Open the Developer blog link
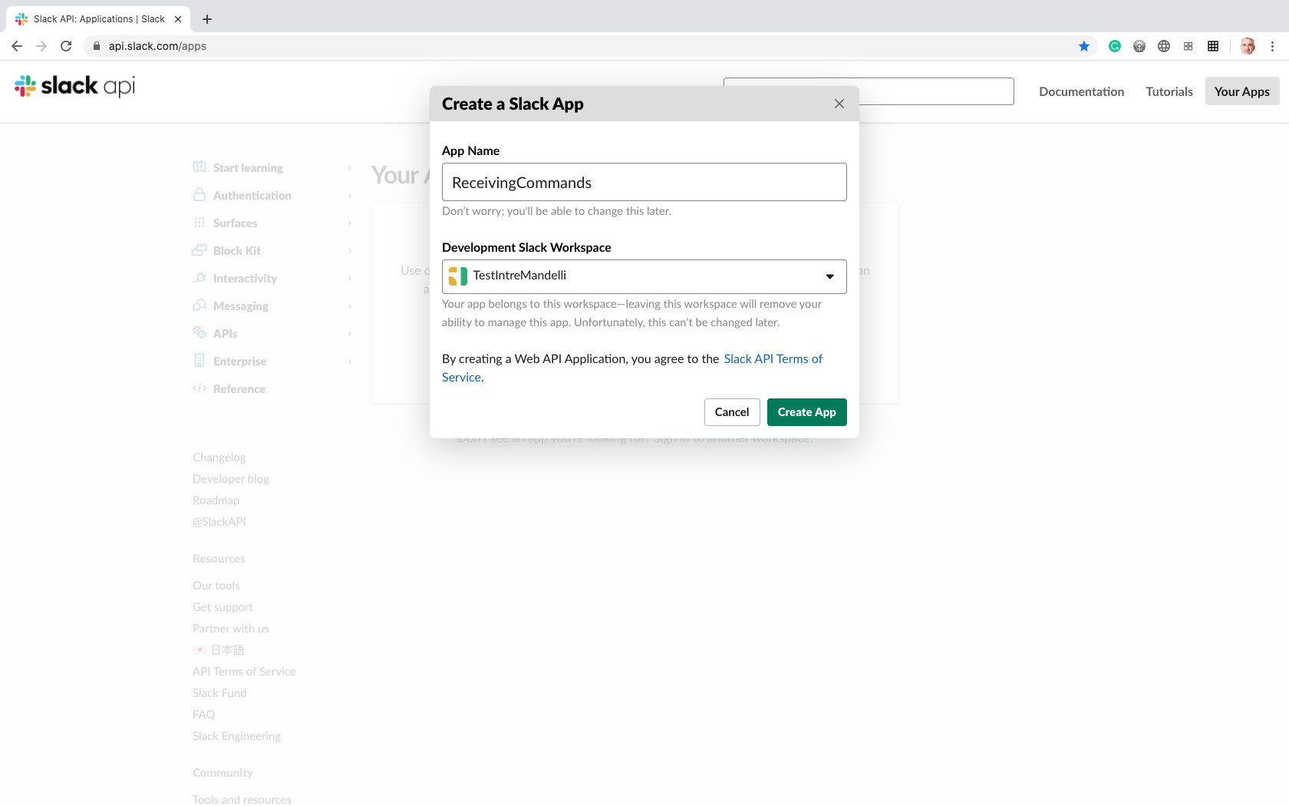Viewport: 1289px width, 806px height. pyautogui.click(x=231, y=479)
